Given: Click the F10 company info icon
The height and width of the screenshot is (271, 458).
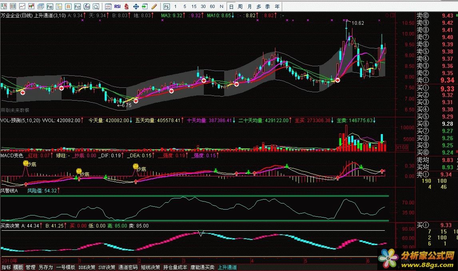Looking at the screenshot, I should pyautogui.click(x=50, y=6).
